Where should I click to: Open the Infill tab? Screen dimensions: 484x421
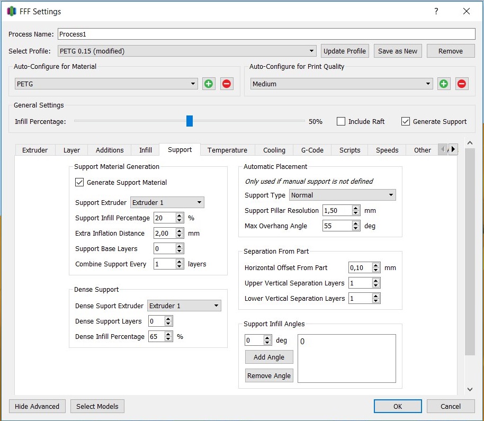tap(145, 150)
